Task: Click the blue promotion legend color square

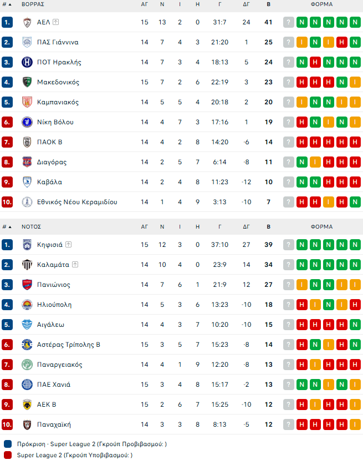Action: coord(7,444)
